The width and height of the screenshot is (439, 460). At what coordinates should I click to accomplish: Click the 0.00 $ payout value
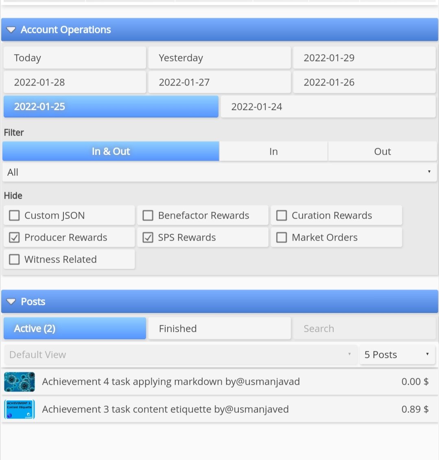[x=415, y=382]
